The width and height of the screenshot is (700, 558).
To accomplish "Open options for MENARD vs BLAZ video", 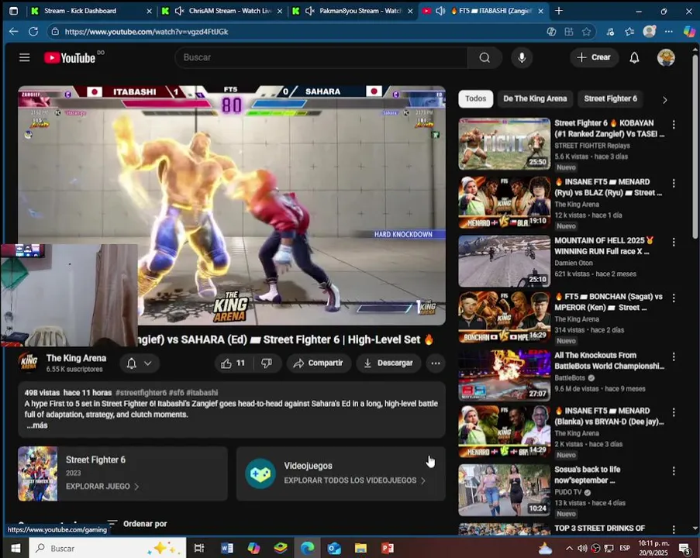I will 673,183.
